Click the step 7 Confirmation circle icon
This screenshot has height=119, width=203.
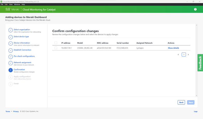(10, 70)
